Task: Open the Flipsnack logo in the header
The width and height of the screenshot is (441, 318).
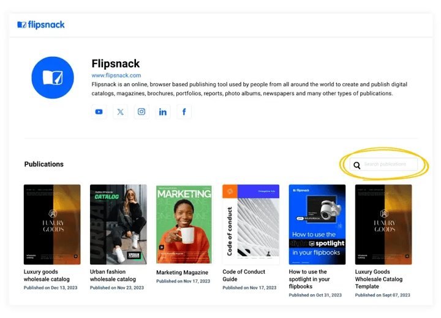Action: pos(41,24)
